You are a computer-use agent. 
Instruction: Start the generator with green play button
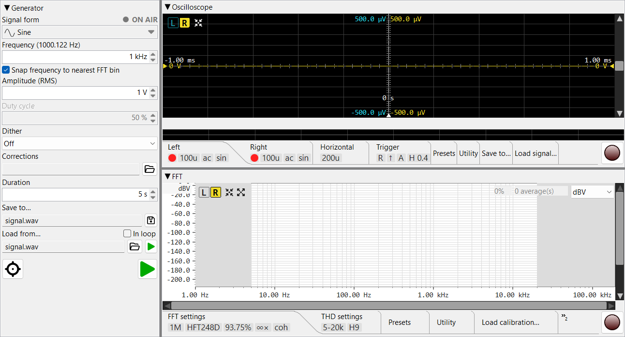click(148, 269)
